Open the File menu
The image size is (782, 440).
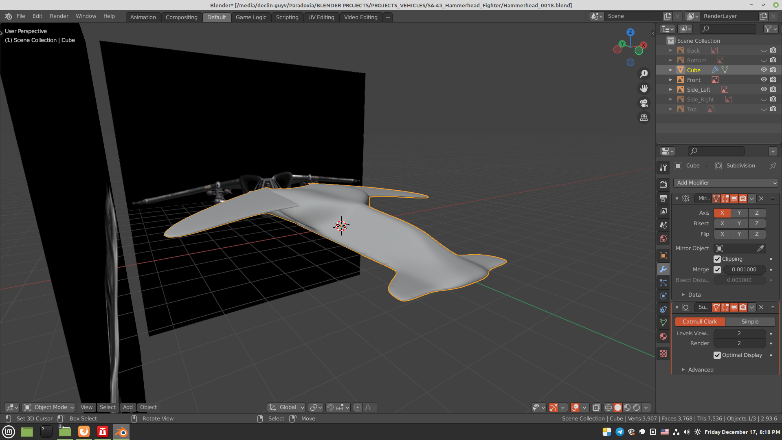21,16
